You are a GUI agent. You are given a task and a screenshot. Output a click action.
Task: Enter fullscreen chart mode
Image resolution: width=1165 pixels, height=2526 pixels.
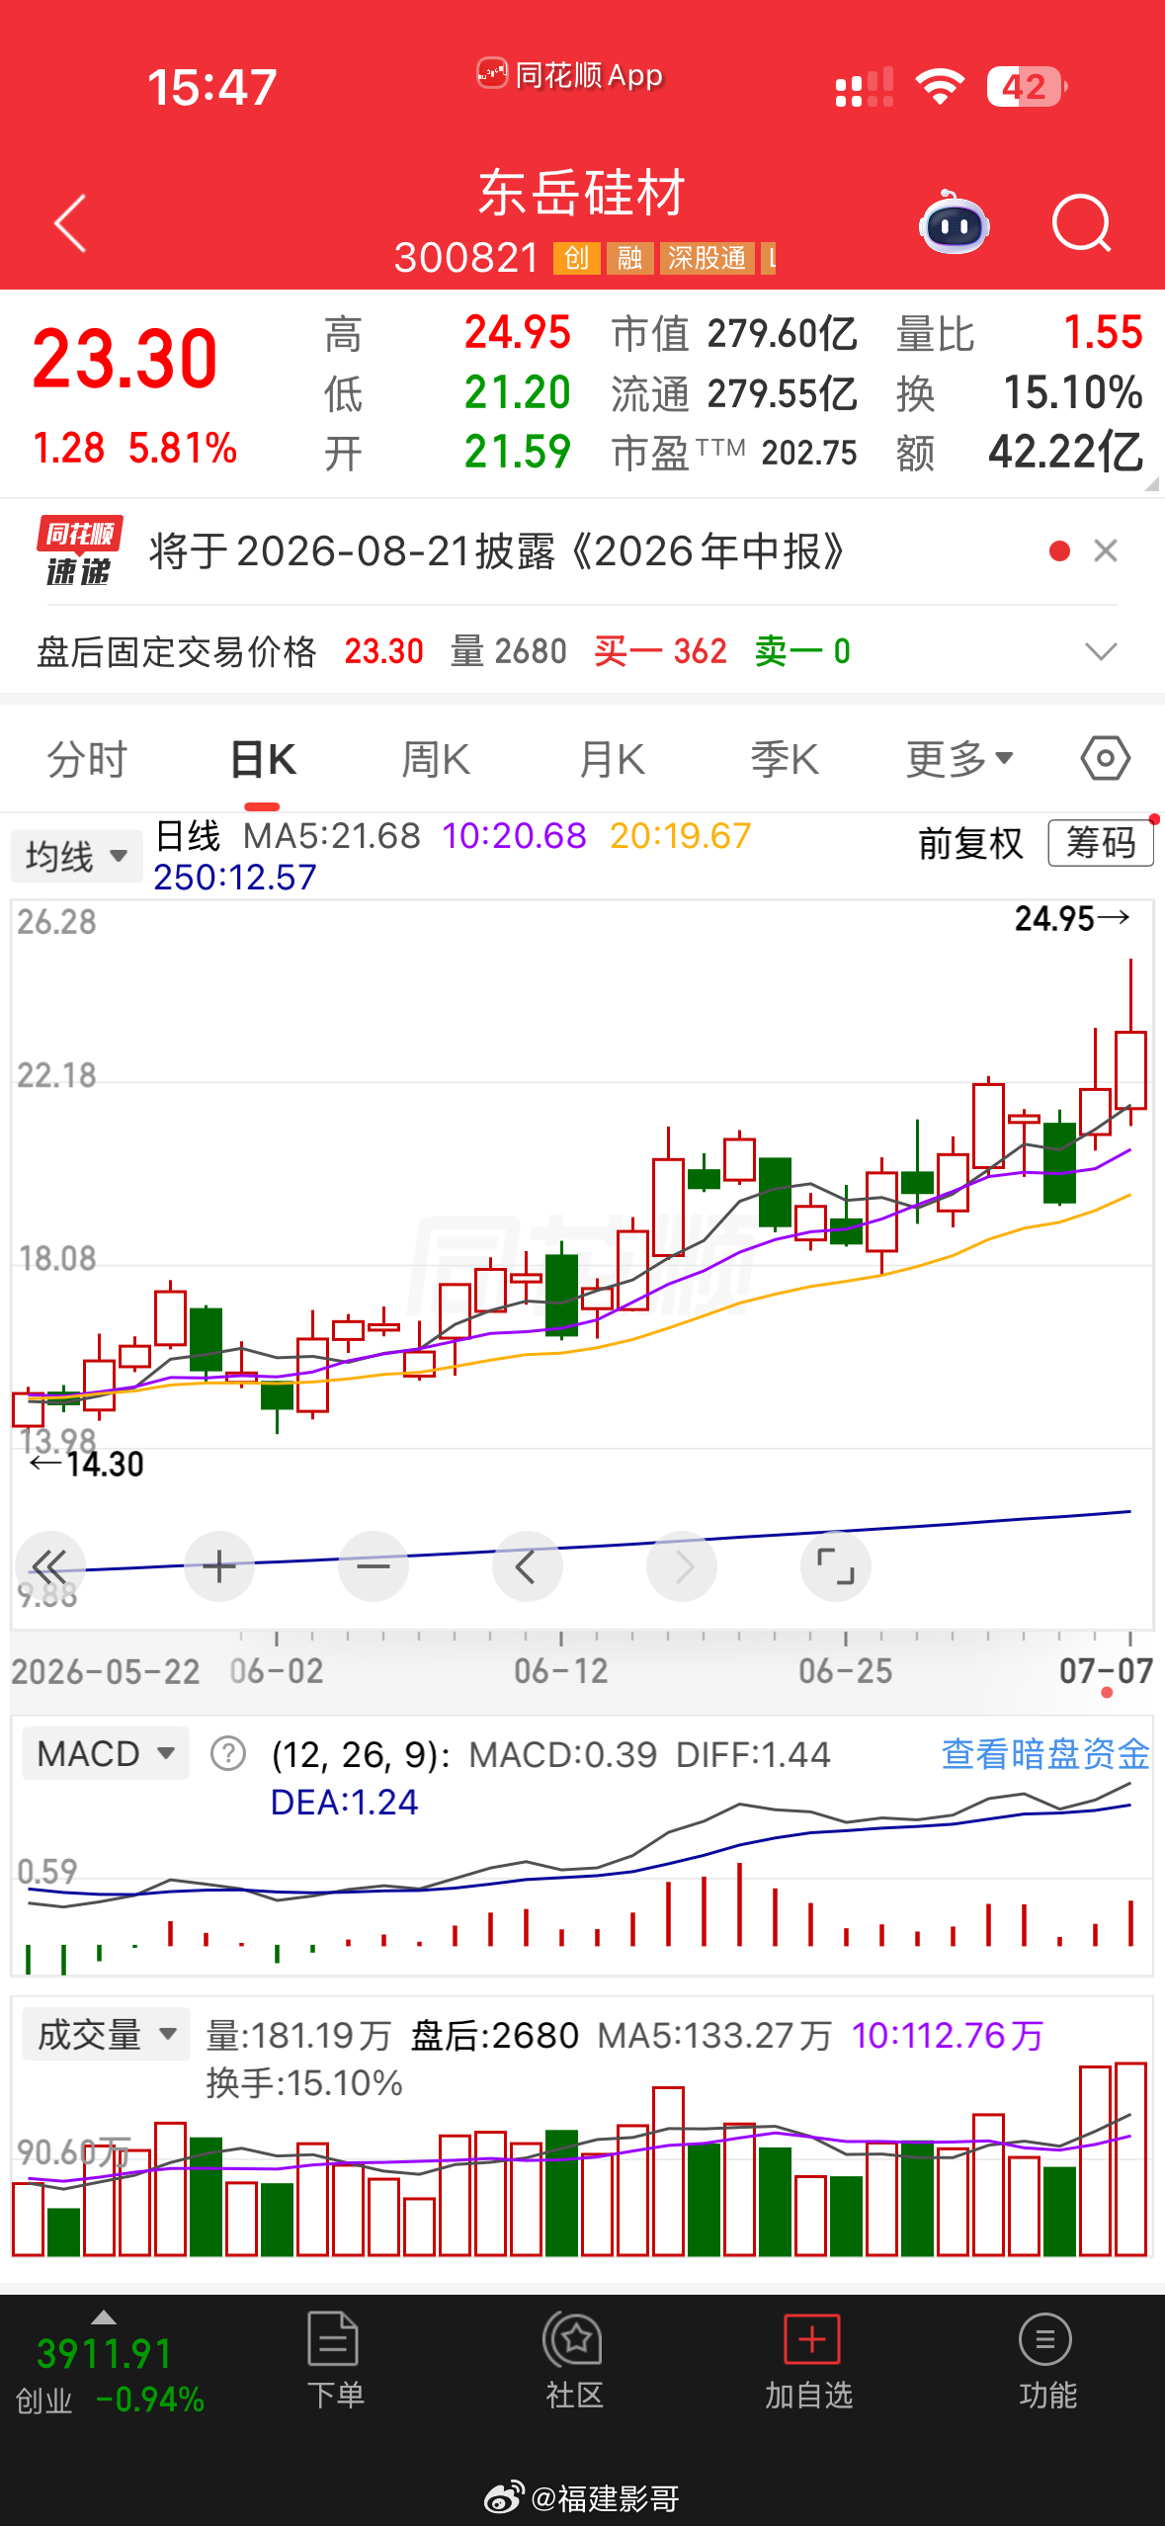[x=836, y=1566]
